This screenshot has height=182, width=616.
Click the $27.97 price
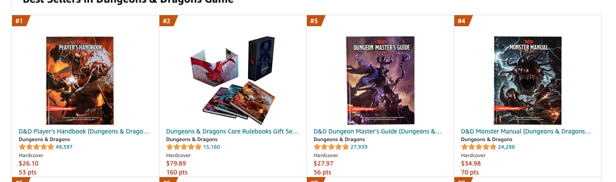point(323,163)
